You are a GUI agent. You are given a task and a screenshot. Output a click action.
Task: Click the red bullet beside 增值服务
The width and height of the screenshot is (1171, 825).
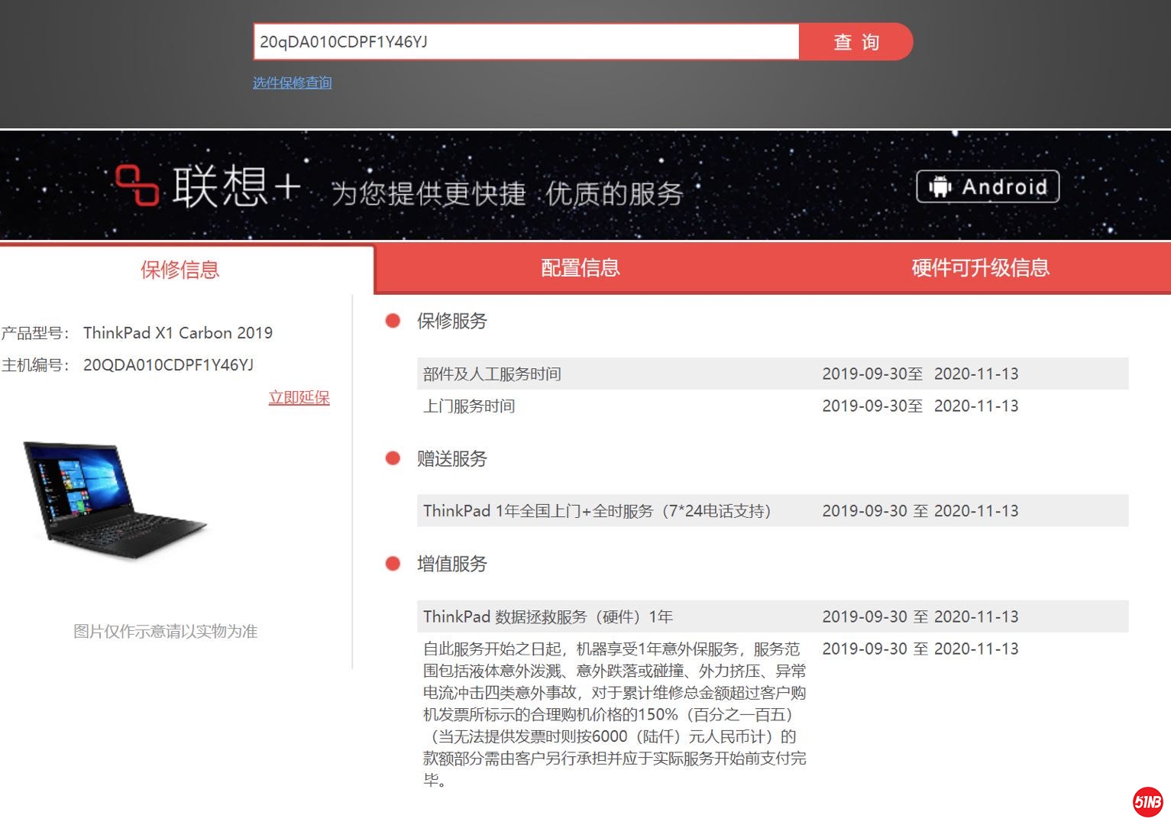click(393, 564)
